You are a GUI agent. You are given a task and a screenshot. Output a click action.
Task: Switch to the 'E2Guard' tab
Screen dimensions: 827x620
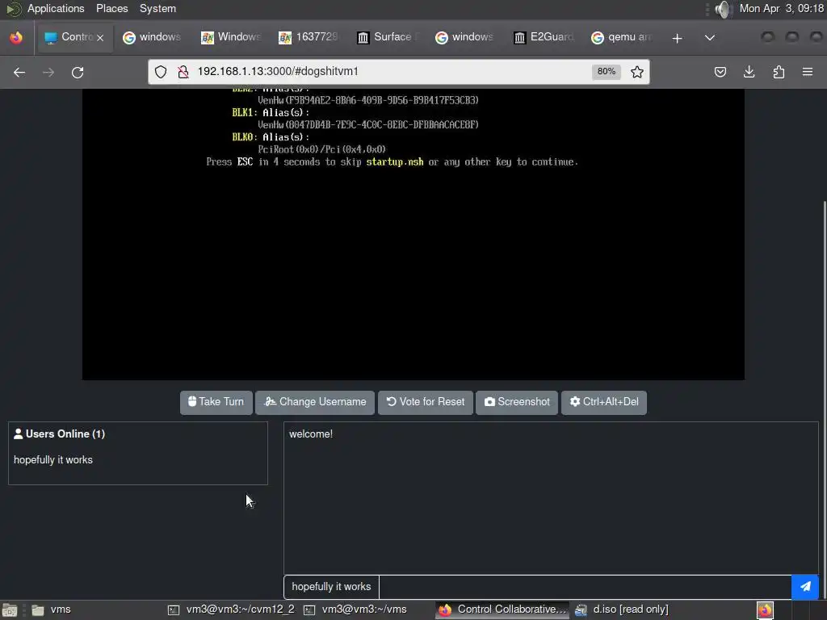pos(544,37)
